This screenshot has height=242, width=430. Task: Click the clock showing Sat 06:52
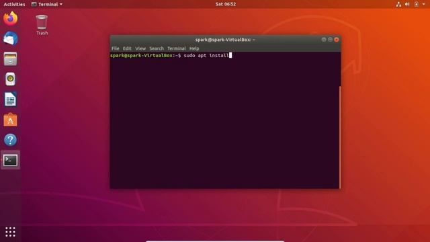(x=226, y=4)
